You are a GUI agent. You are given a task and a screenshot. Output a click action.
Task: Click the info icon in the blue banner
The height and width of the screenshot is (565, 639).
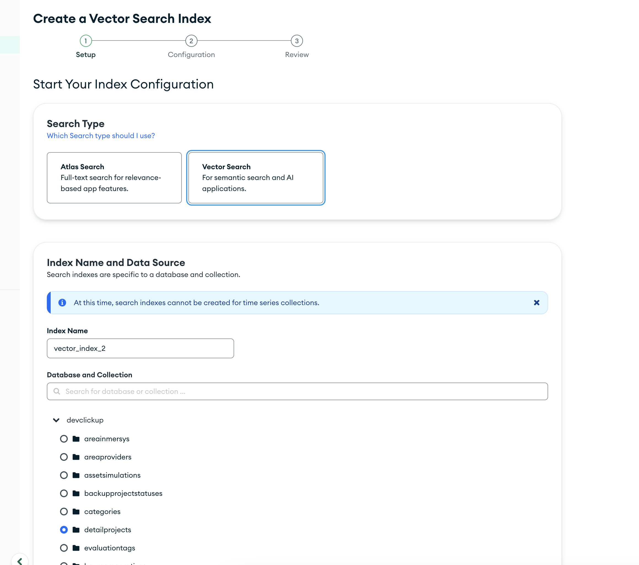click(x=62, y=303)
